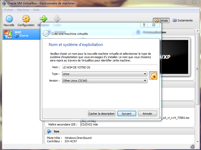Minimize the VirtualBox window
Viewport: 201px width, 150px height.
(x=177, y=2)
